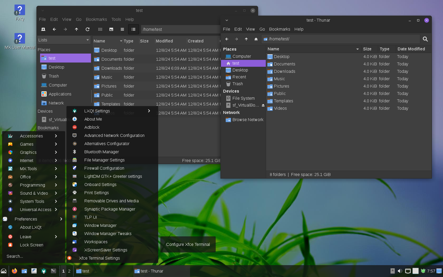The height and width of the screenshot is (277, 443).
Task: Click the Thunar task button on the taskbar
Action: 161,271
